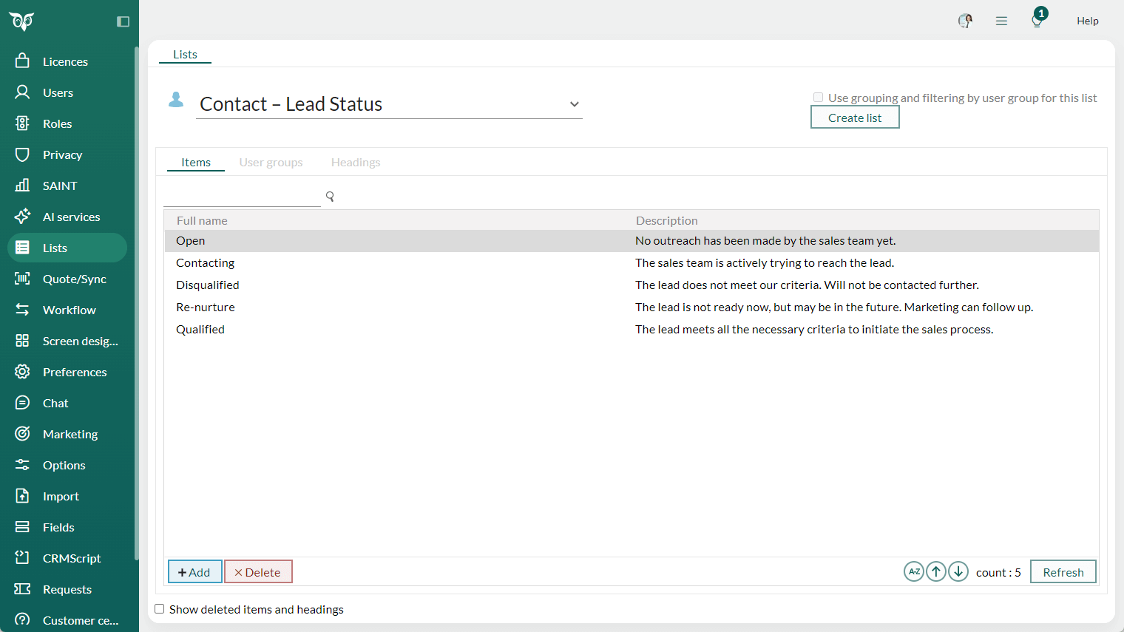Switch to the User groups tab
Image resolution: width=1124 pixels, height=632 pixels.
271,161
